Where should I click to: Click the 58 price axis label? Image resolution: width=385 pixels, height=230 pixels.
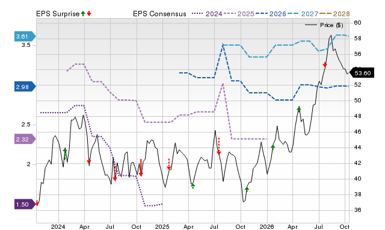(357, 39)
